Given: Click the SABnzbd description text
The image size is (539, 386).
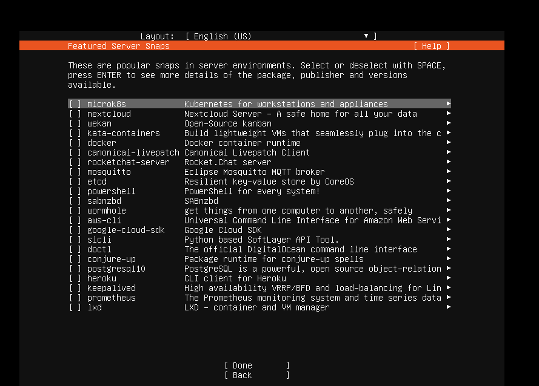Looking at the screenshot, I should [x=201, y=201].
